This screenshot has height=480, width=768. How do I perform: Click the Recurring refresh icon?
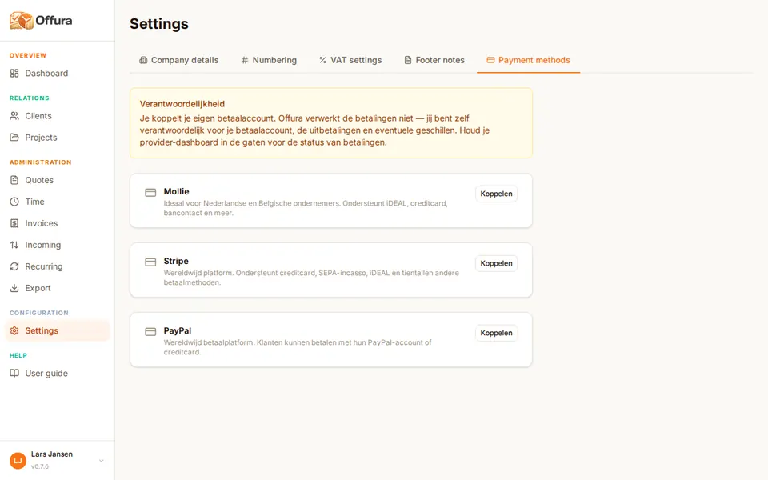[14, 266]
